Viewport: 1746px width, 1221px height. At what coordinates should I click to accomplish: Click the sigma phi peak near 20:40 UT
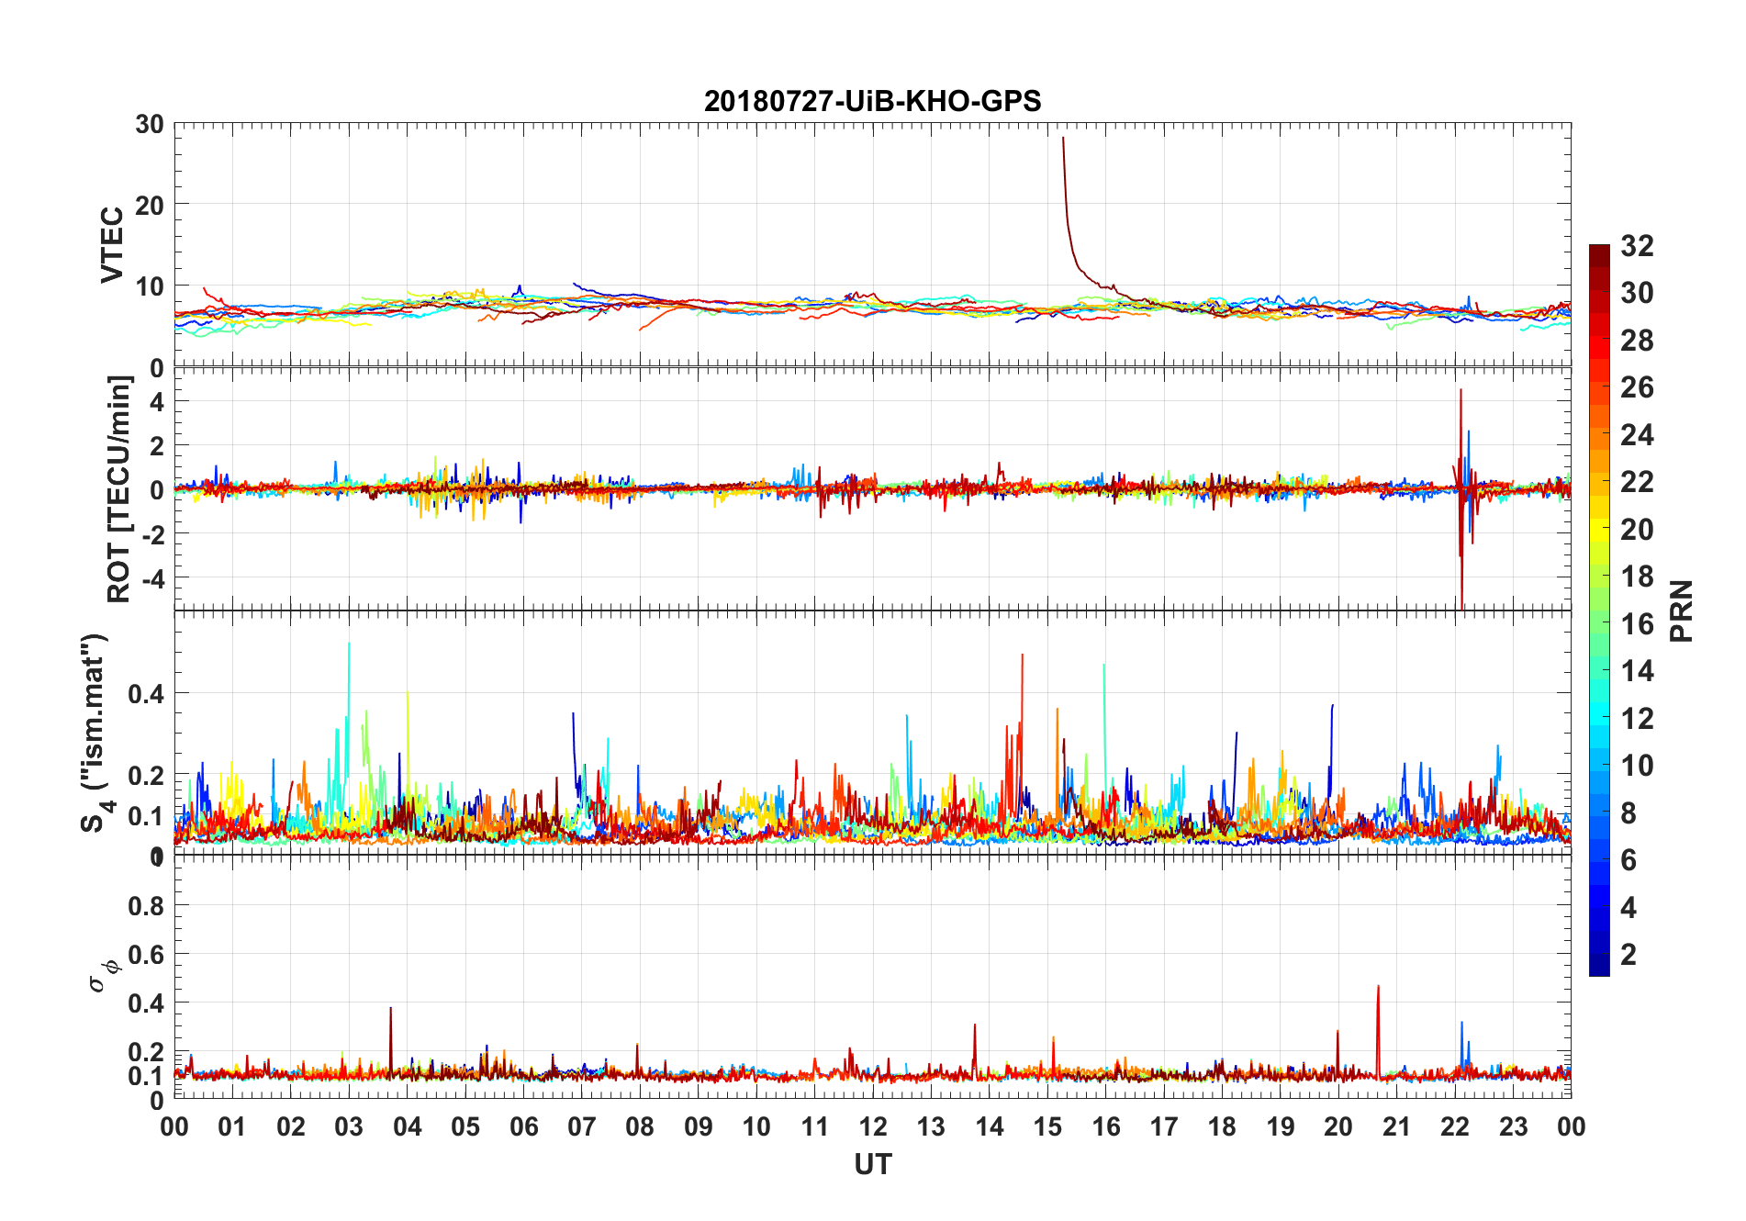1378,987
